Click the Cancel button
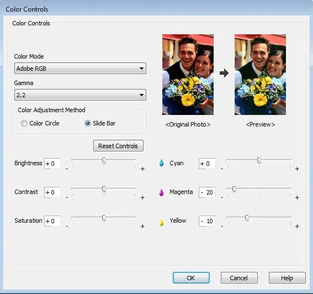The width and height of the screenshot is (313, 294). (239, 278)
